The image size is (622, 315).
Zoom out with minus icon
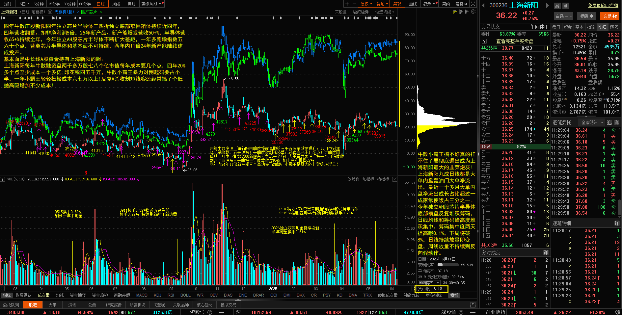[x=354, y=4]
